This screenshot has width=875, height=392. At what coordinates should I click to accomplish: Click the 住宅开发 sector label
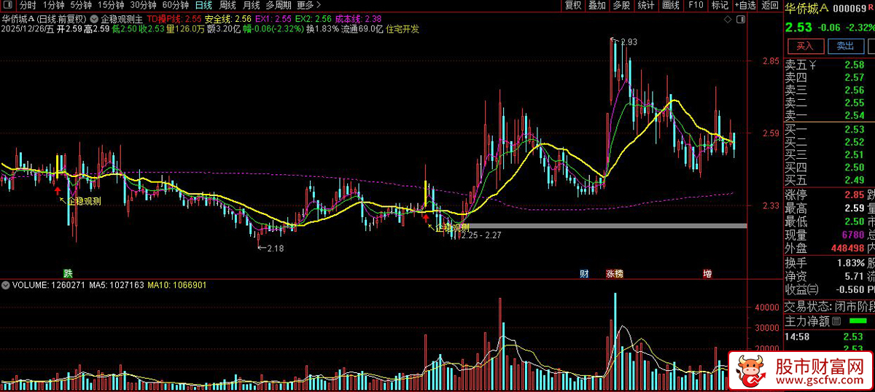(402, 29)
